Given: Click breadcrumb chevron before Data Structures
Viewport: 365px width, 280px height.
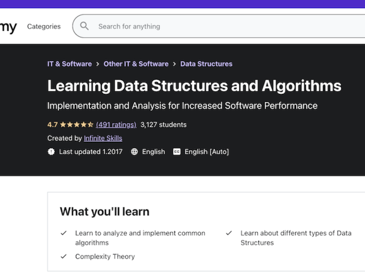Looking at the screenshot, I should point(174,64).
